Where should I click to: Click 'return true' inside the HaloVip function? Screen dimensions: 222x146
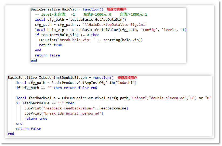point(50,45)
